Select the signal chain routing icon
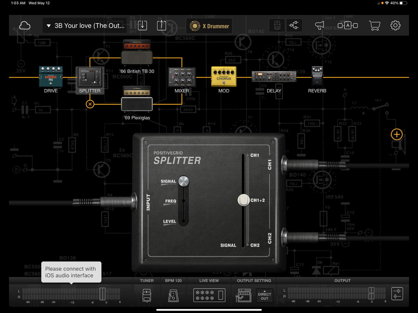Screen dimensions: 418x313 pos(294,26)
